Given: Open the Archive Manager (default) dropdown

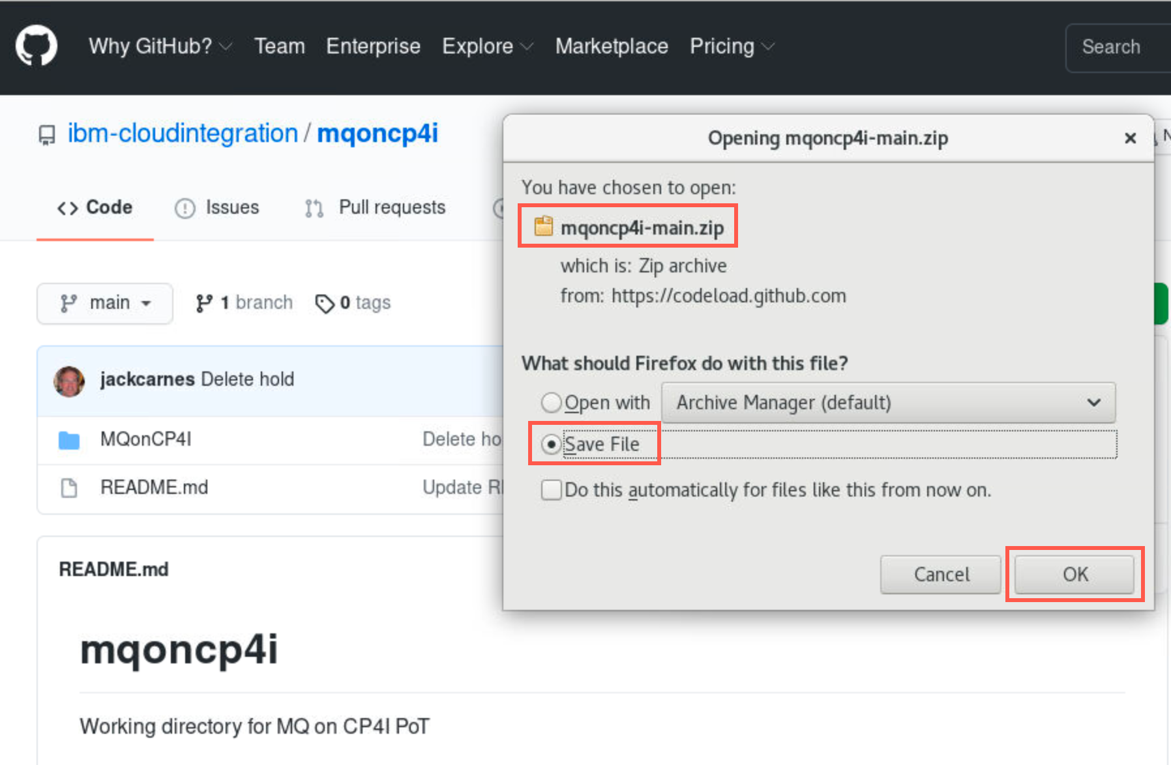Looking at the screenshot, I should pos(888,403).
